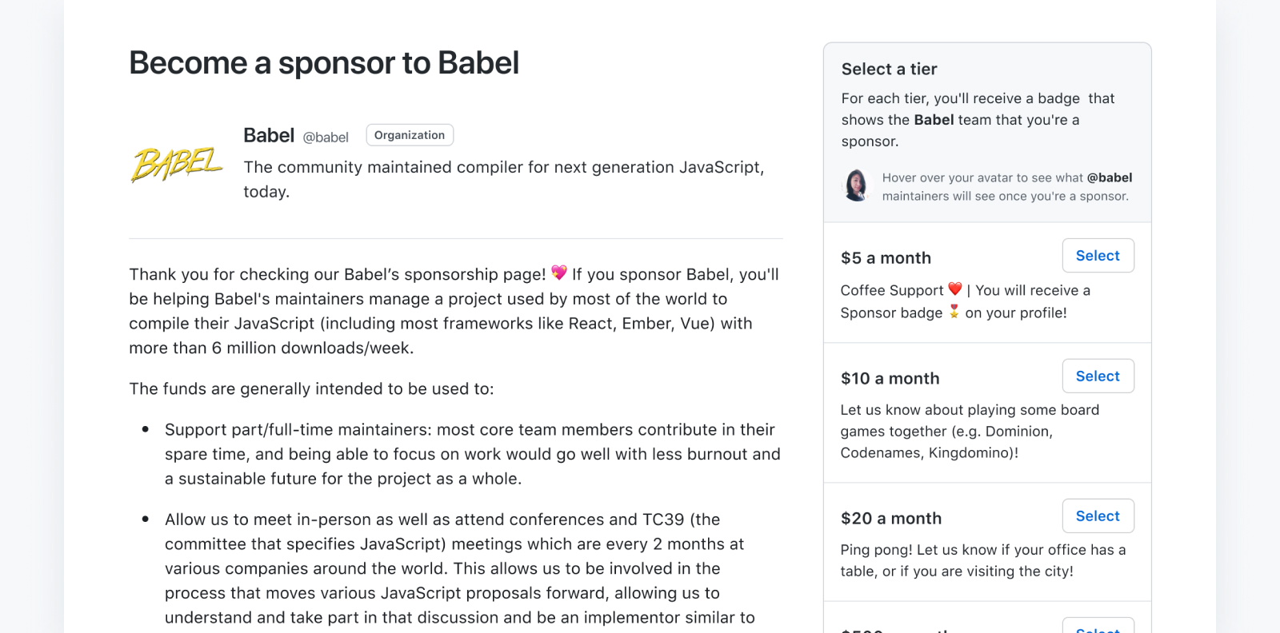Click the bold @babel mention in hover hint
This screenshot has width=1280, height=633.
click(1110, 177)
